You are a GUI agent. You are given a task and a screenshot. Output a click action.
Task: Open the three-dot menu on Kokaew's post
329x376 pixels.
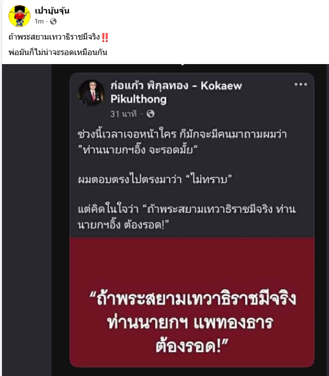pyautogui.click(x=300, y=85)
